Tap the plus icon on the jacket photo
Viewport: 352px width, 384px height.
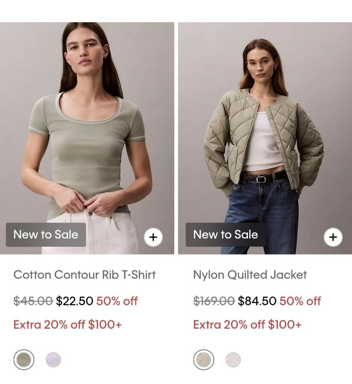coord(333,237)
